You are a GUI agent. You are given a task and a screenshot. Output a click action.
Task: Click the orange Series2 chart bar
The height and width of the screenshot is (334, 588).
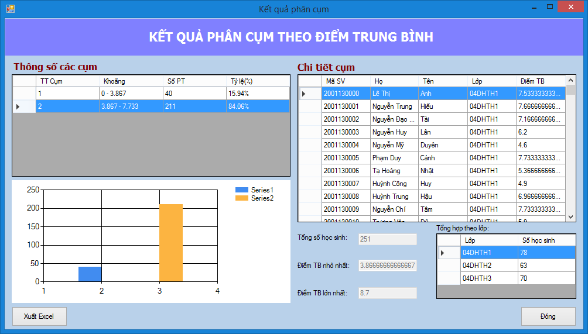(x=171, y=243)
